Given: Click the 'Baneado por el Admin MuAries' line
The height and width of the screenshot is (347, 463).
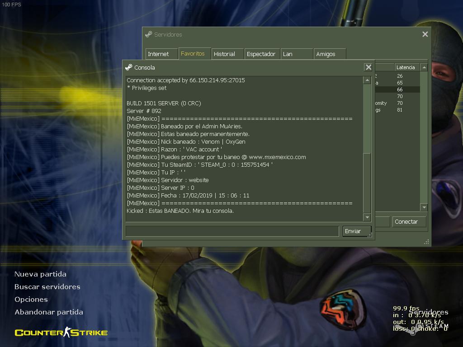Looking at the screenshot, I should [x=184, y=127].
